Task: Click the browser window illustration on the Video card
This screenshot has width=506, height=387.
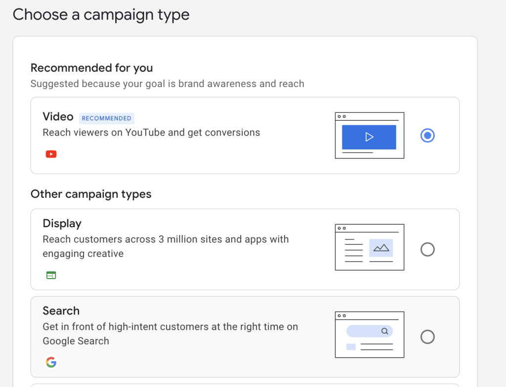Action: tap(369, 135)
